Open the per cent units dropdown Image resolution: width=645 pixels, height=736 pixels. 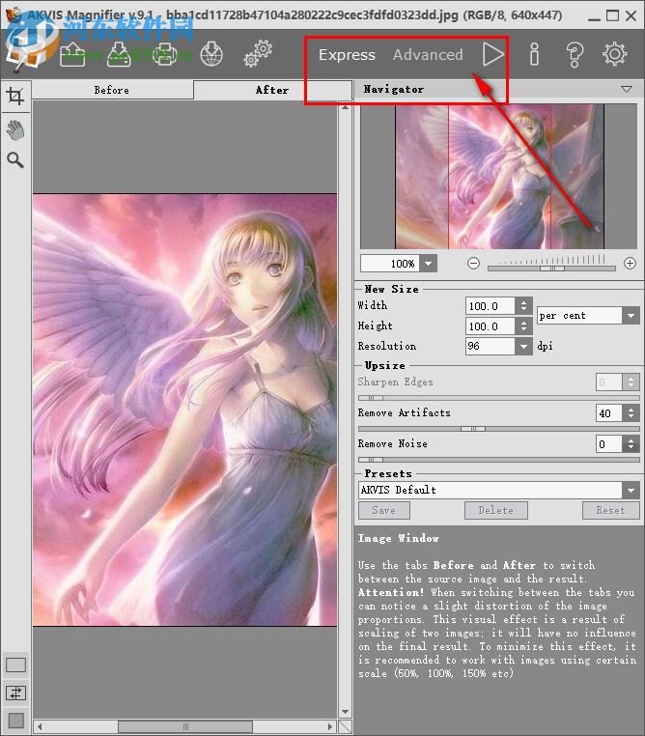631,316
